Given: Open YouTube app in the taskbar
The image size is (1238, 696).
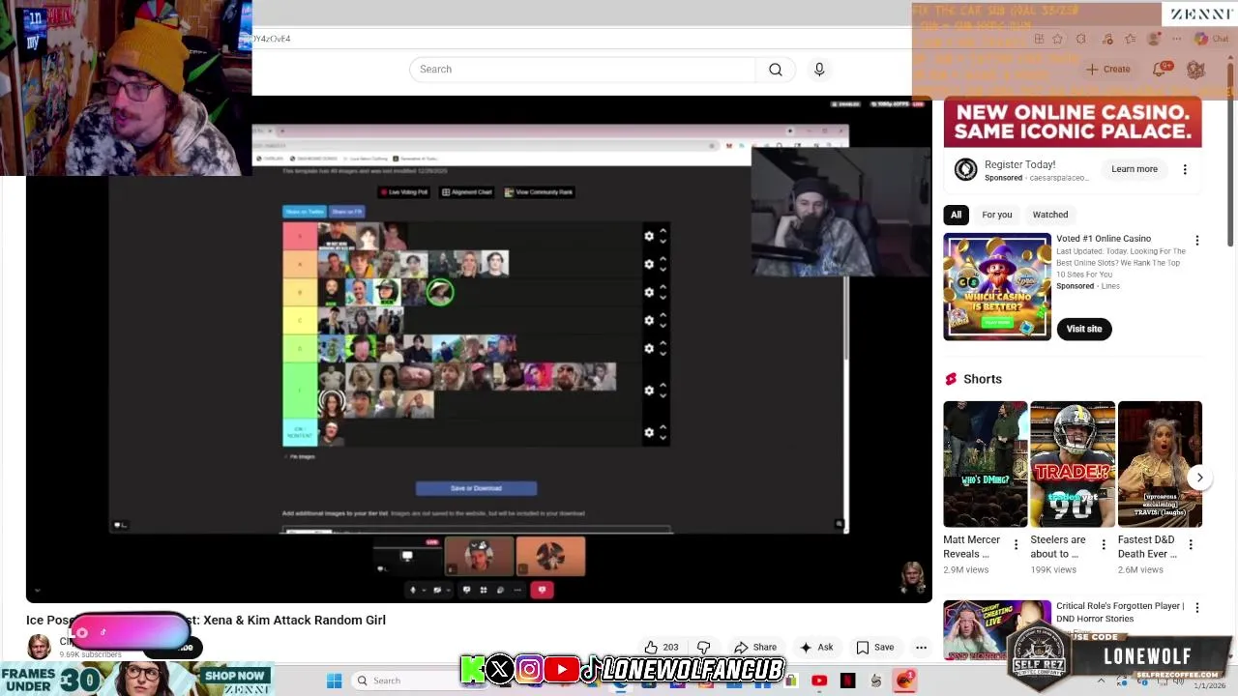Looking at the screenshot, I should pyautogui.click(x=819, y=681).
